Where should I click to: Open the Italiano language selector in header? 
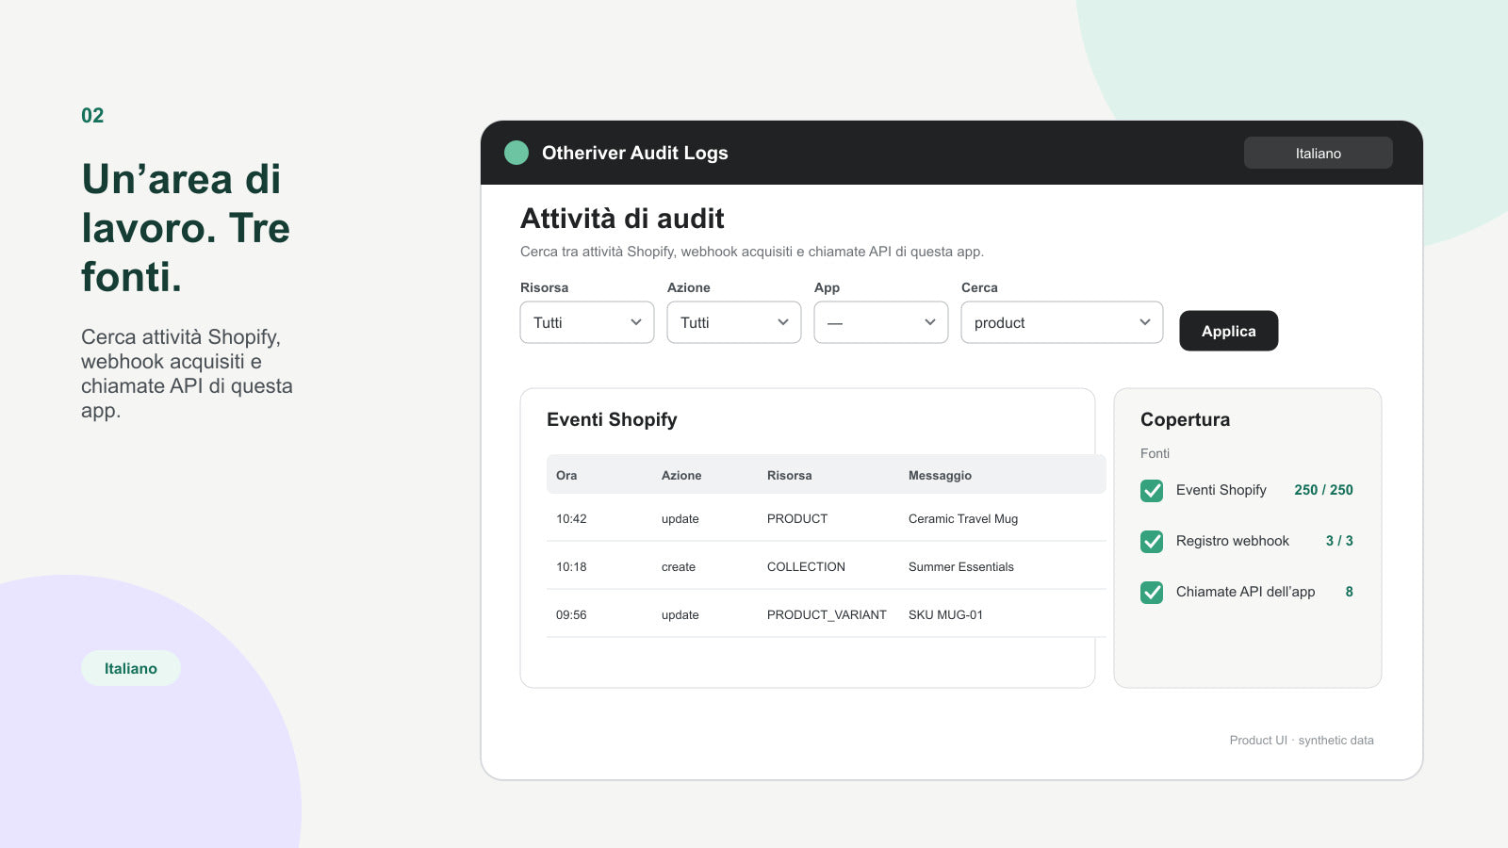click(x=1318, y=153)
